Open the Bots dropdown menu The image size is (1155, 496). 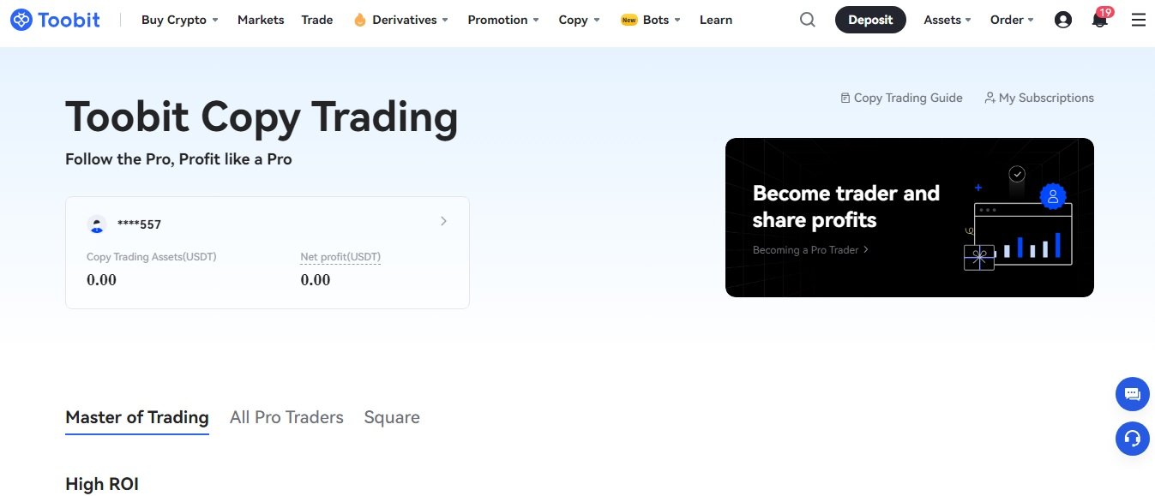click(650, 20)
